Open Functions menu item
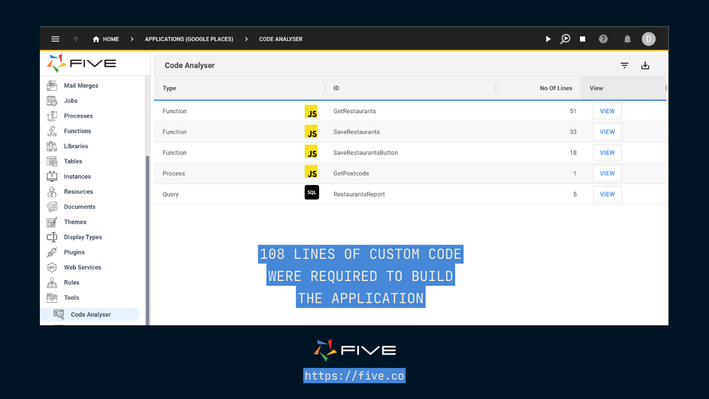Screen dimensions: 709x399 (78, 131)
